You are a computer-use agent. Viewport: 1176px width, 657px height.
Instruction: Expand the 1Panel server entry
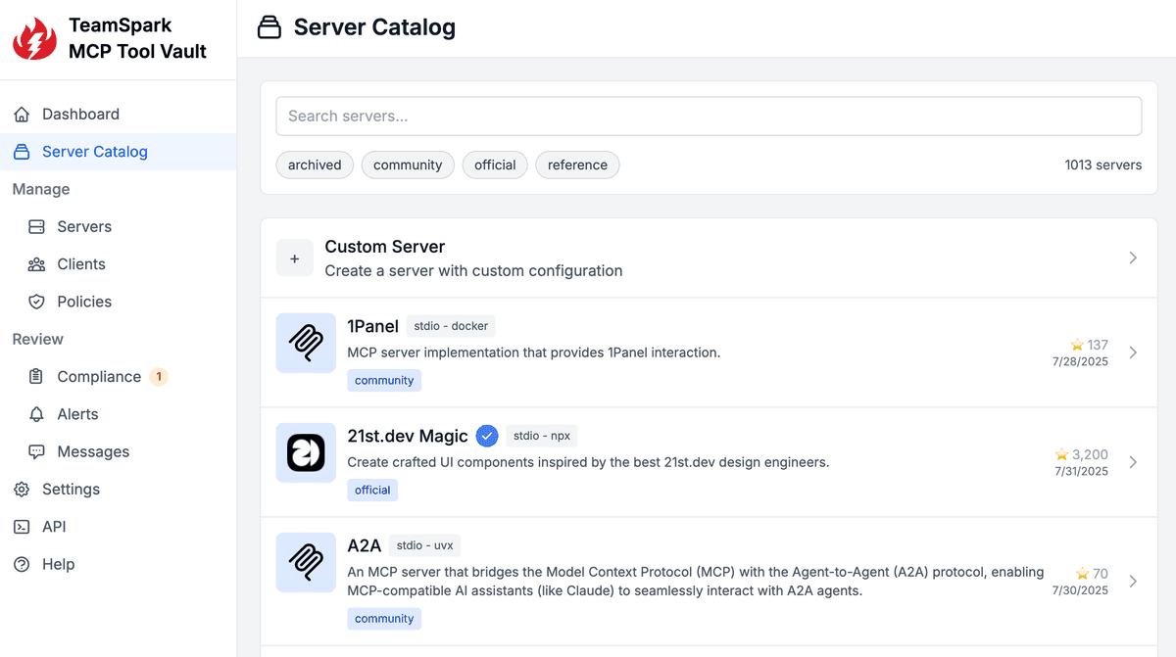(x=1133, y=352)
